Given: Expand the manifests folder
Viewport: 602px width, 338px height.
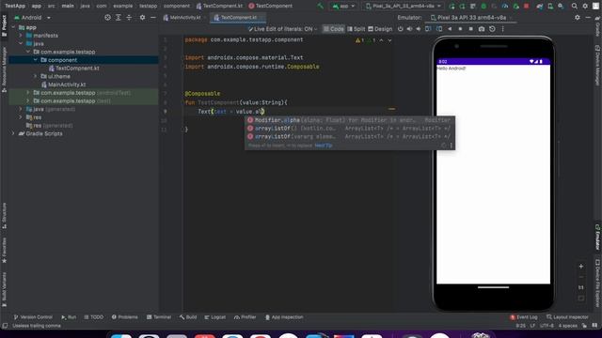Looking at the screenshot, I should 21,36.
